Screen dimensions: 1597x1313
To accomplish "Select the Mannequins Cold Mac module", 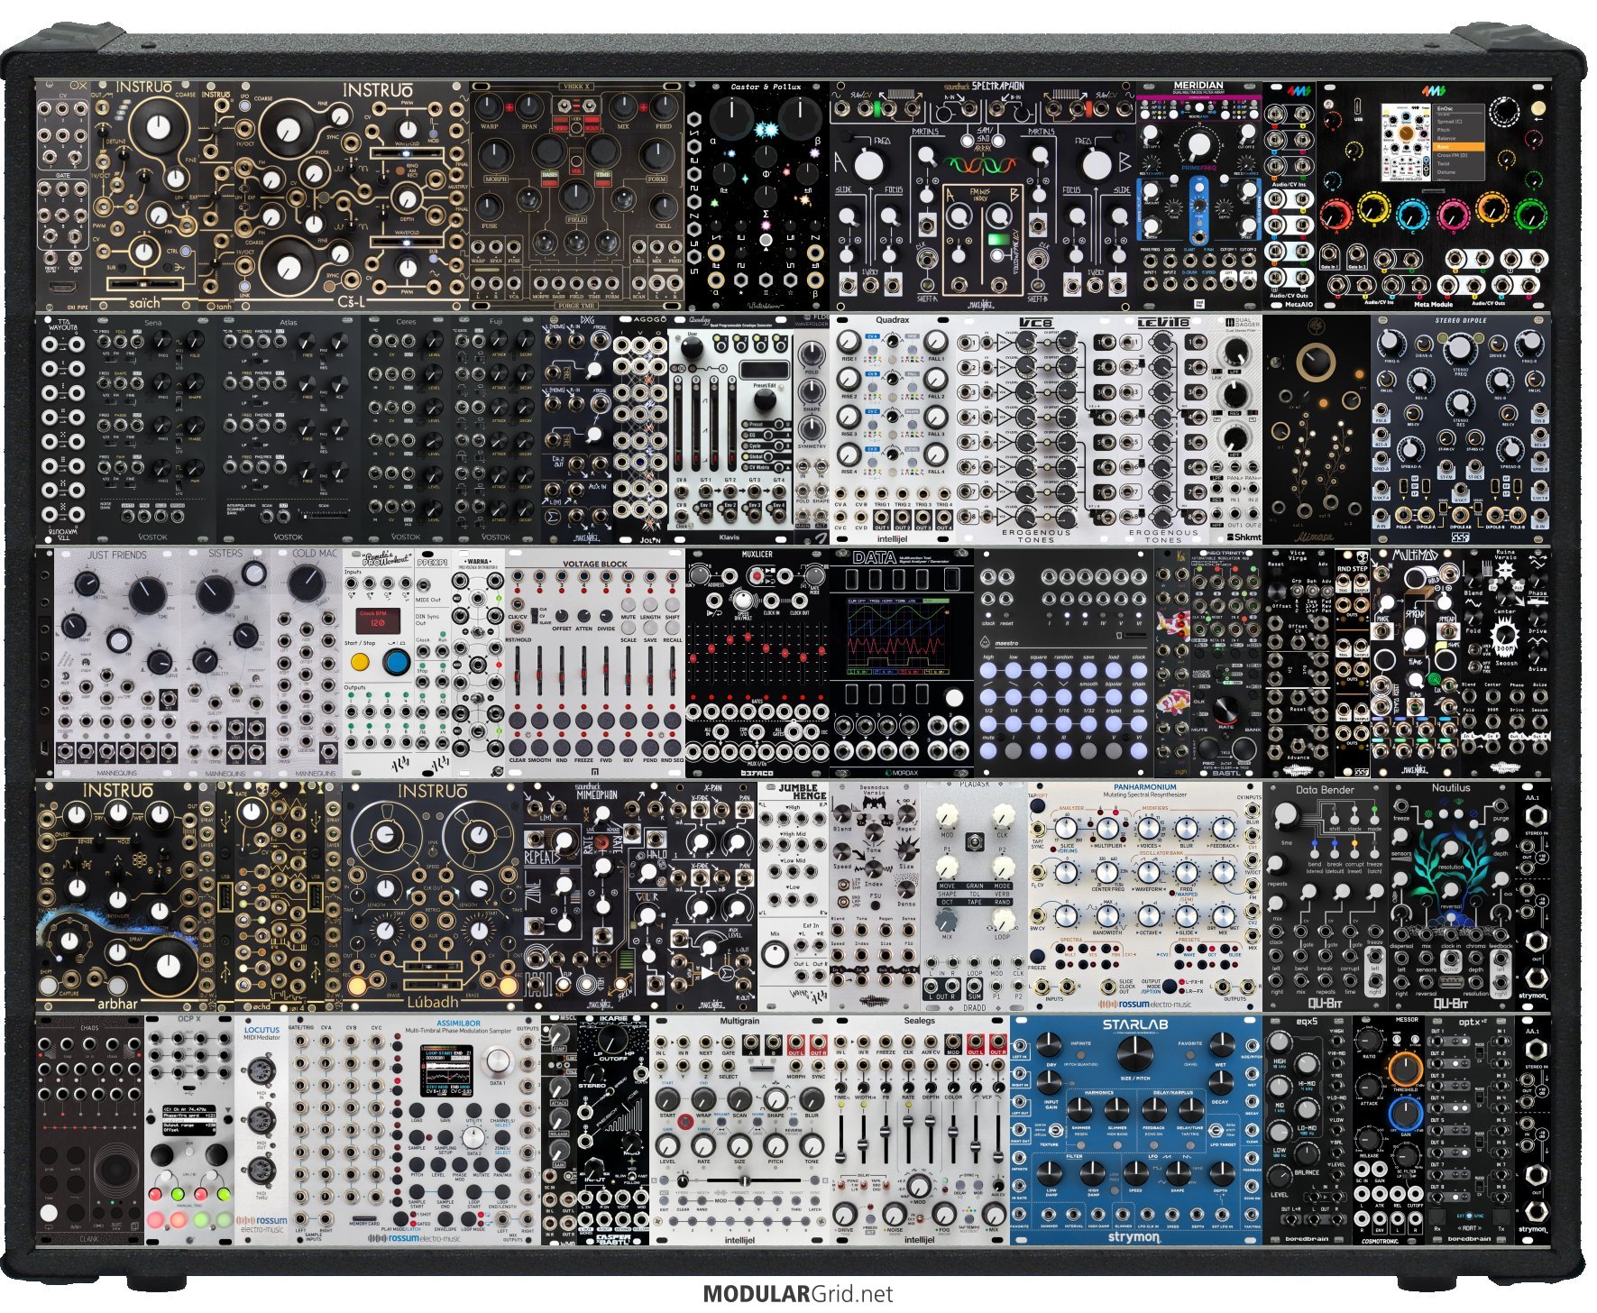I will pos(307,664).
